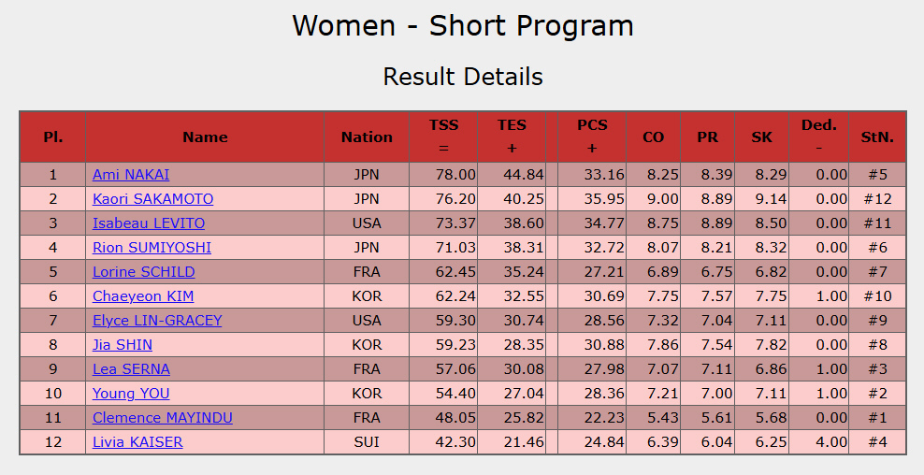Select the Livia KAISER link

[x=137, y=442]
